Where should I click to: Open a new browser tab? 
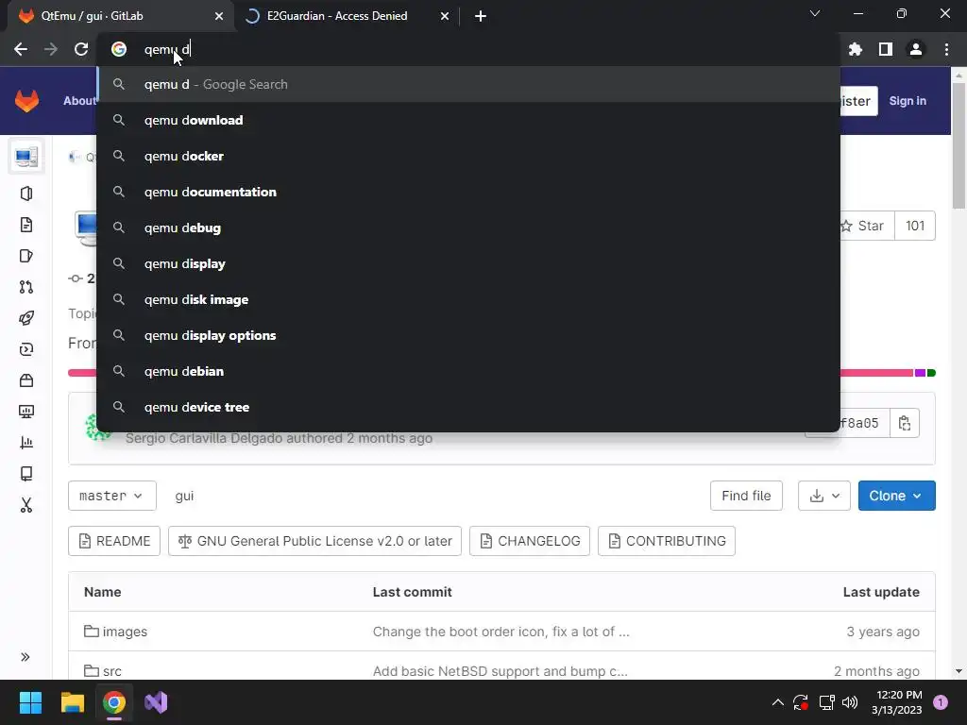click(x=481, y=16)
